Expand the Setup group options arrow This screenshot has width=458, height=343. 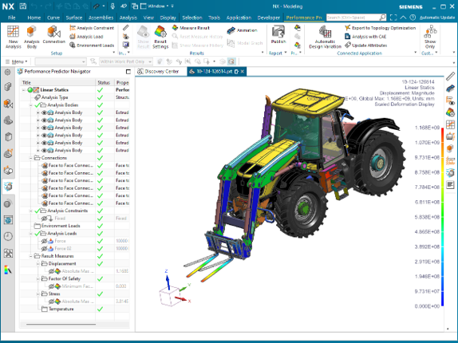click(114, 53)
